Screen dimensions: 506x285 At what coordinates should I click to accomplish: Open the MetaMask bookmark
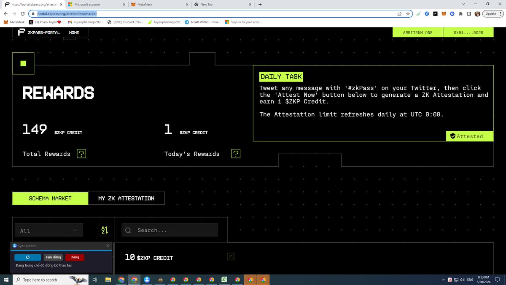coord(14,22)
